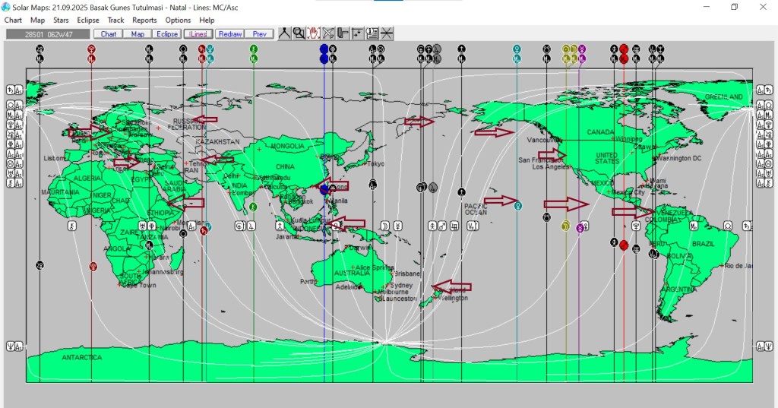Choose the red hand pan tool
The width and height of the screenshot is (778, 408).
[313, 33]
